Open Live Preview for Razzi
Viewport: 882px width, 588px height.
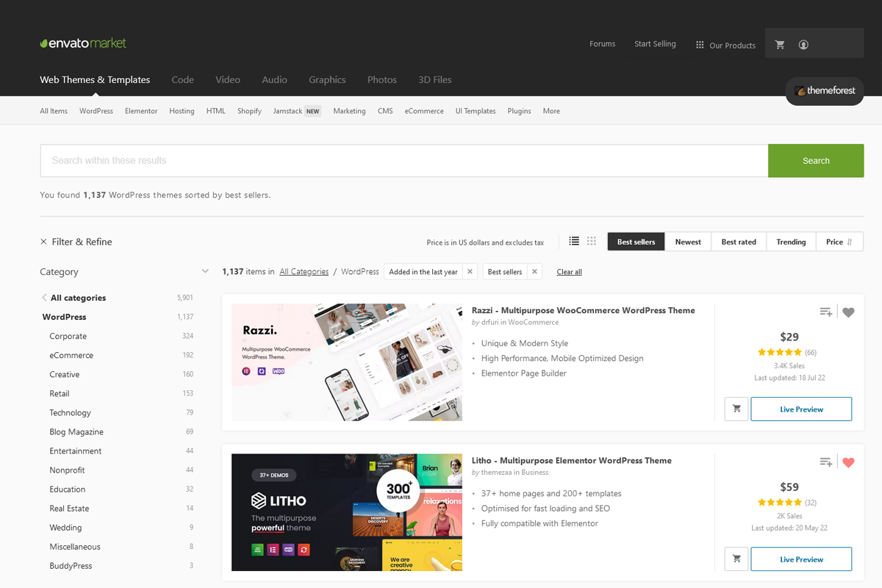[801, 409]
